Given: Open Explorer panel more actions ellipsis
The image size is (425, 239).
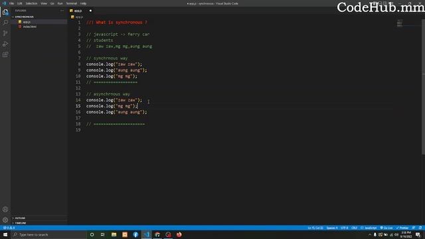Looking at the screenshot, I should pyautogui.click(x=62, y=11).
